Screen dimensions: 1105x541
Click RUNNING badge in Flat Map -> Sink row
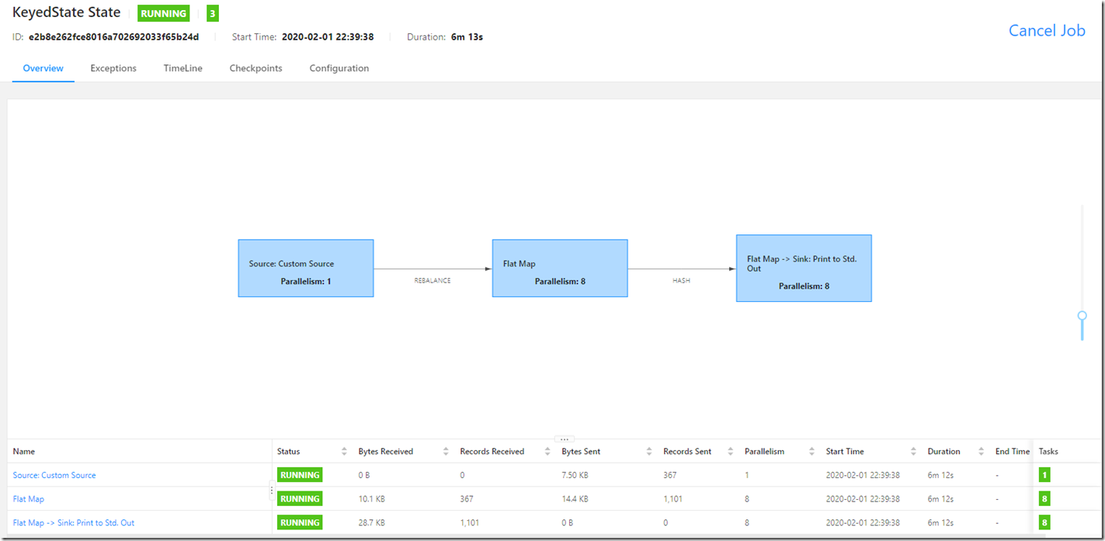point(300,523)
